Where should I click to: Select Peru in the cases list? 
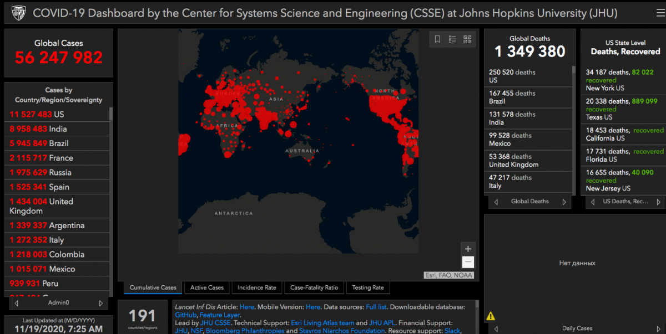coord(57,283)
